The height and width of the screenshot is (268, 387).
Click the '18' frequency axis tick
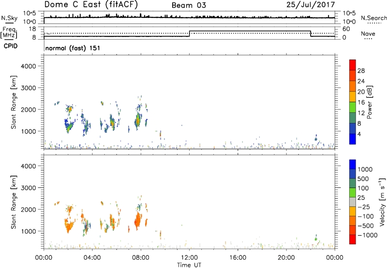pos(32,29)
